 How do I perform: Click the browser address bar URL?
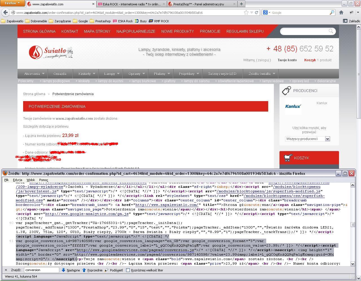pos(109,12)
